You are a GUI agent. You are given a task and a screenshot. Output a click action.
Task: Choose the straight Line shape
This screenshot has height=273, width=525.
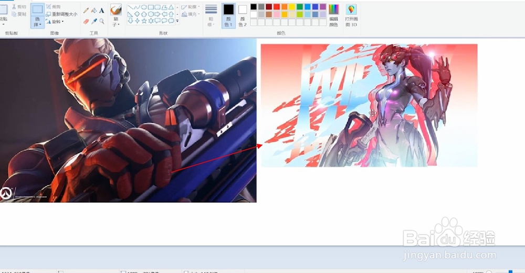[130, 7]
